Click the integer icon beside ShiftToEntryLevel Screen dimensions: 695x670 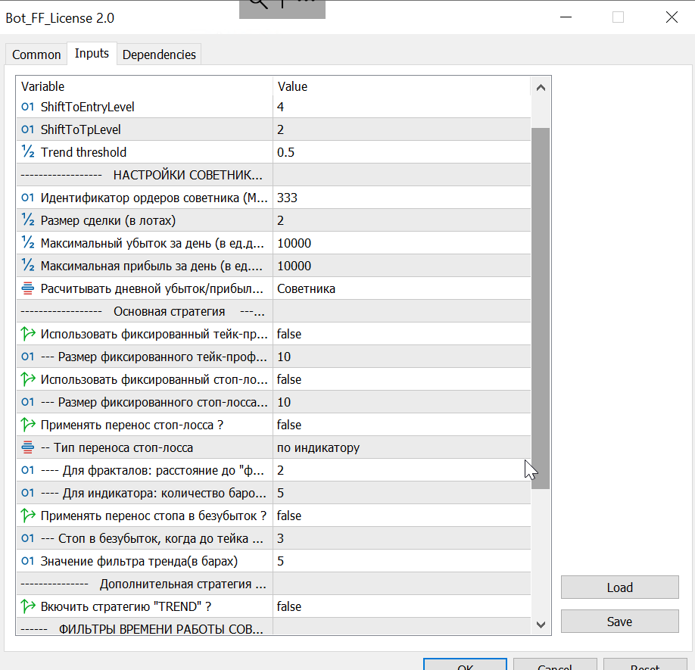(27, 107)
